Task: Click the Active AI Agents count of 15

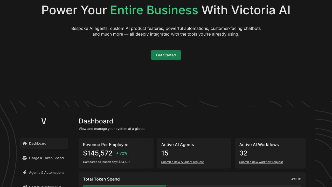Action: tap(165, 153)
